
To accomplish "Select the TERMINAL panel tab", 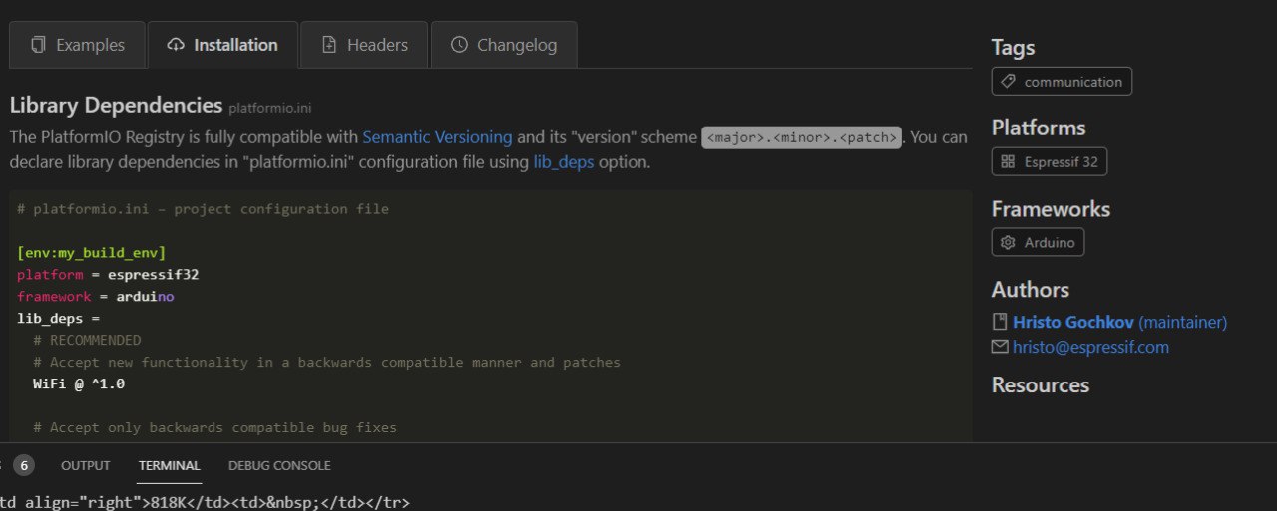I will pyautogui.click(x=170, y=465).
